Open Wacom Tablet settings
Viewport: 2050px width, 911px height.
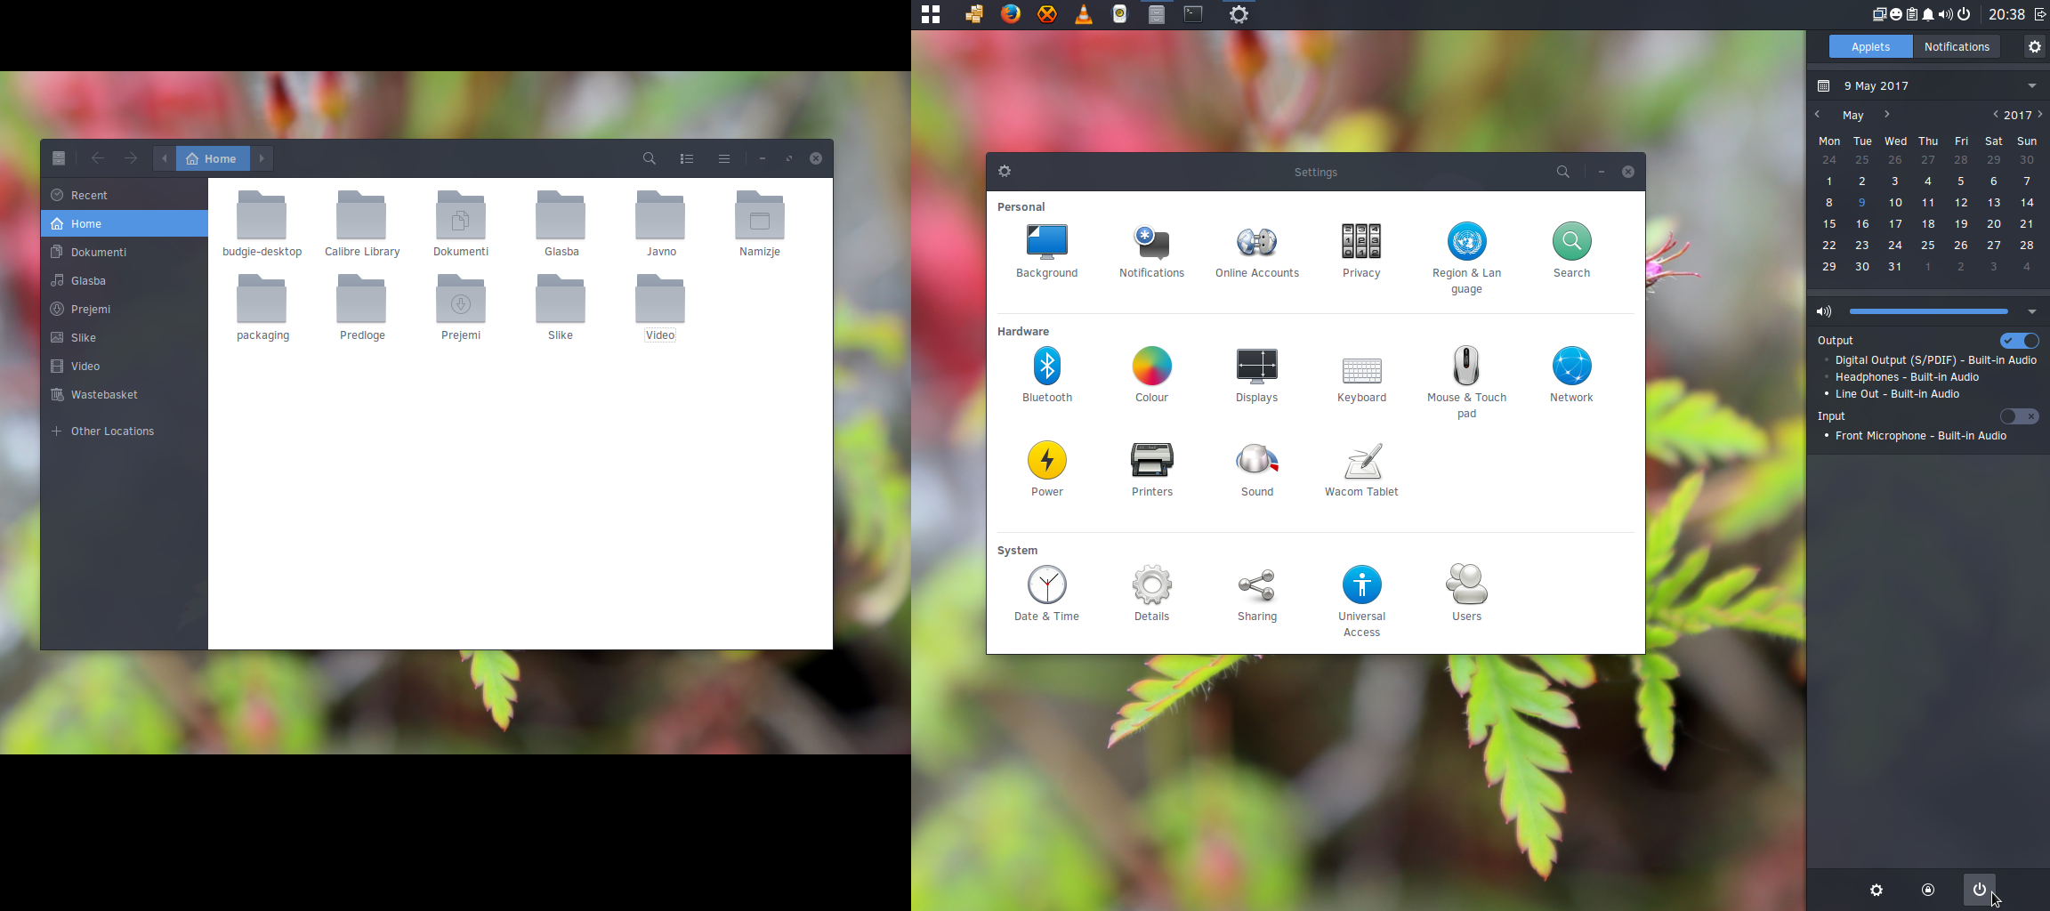[1361, 470]
